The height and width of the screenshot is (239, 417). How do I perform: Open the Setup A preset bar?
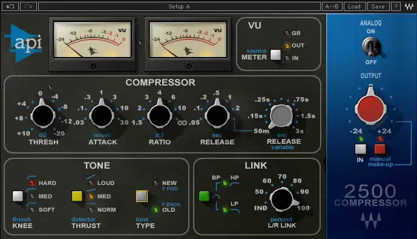tap(179, 7)
